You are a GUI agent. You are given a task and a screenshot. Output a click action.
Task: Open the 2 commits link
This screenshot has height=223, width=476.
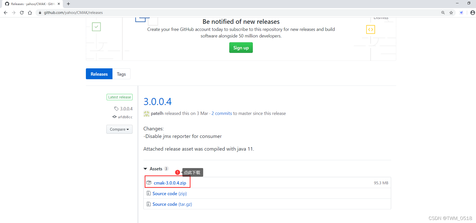coord(222,113)
